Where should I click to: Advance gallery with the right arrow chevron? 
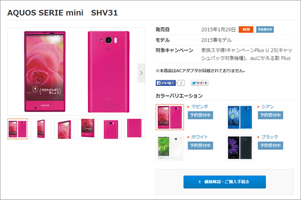pyautogui.click(x=141, y=73)
